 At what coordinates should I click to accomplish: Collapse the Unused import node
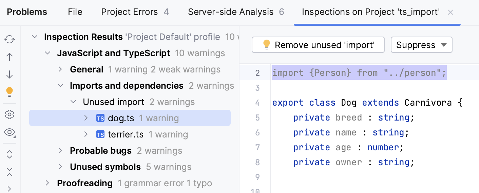tap(73, 102)
